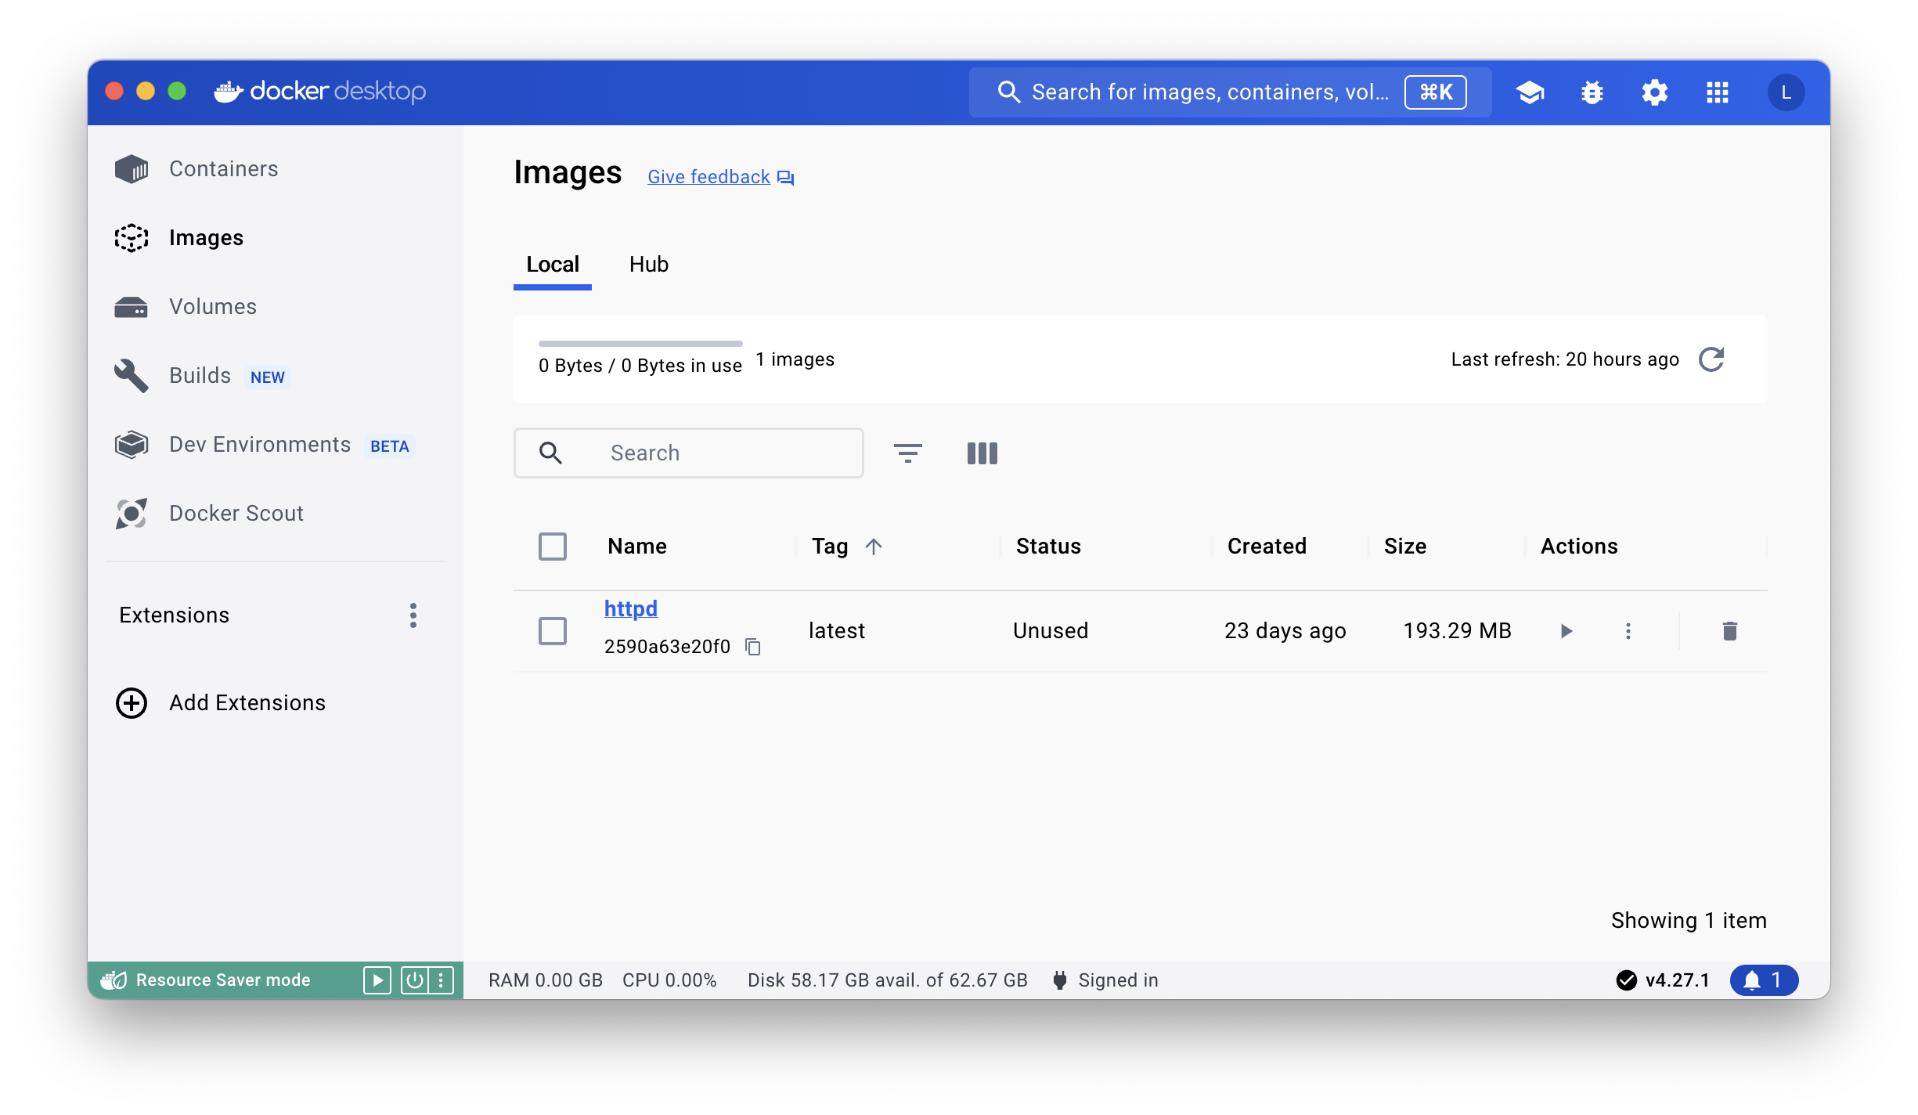Select Dev Environments in the sidebar
Image resolution: width=1918 pixels, height=1115 pixels.
point(260,445)
